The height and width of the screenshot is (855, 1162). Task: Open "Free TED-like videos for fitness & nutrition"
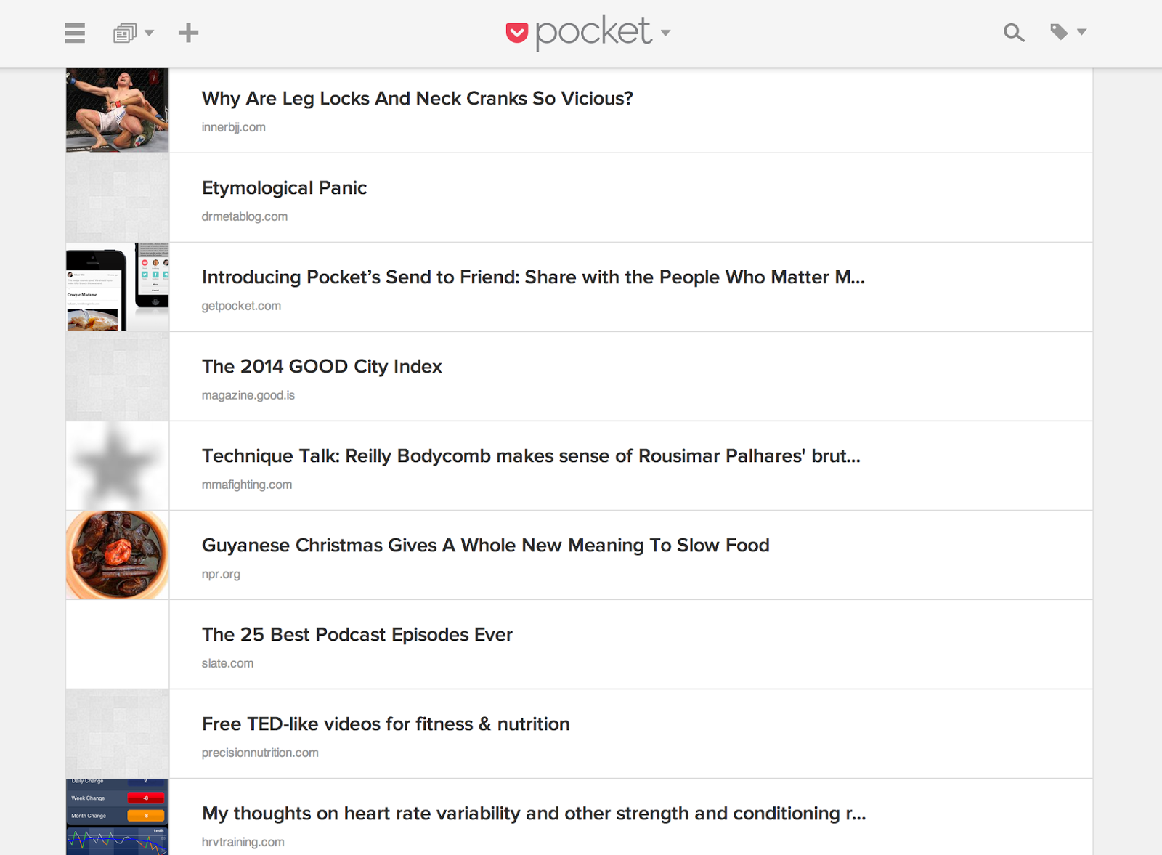coord(385,724)
